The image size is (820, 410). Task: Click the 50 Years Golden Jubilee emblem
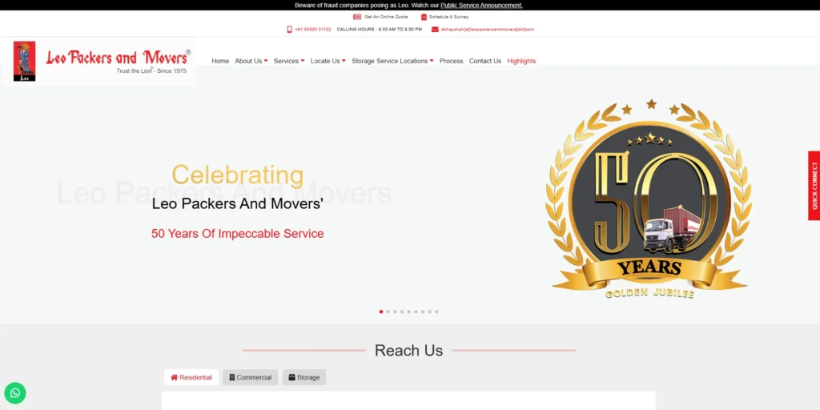click(649, 200)
